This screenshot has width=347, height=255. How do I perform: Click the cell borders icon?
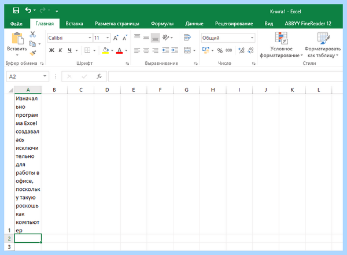tap(87, 50)
